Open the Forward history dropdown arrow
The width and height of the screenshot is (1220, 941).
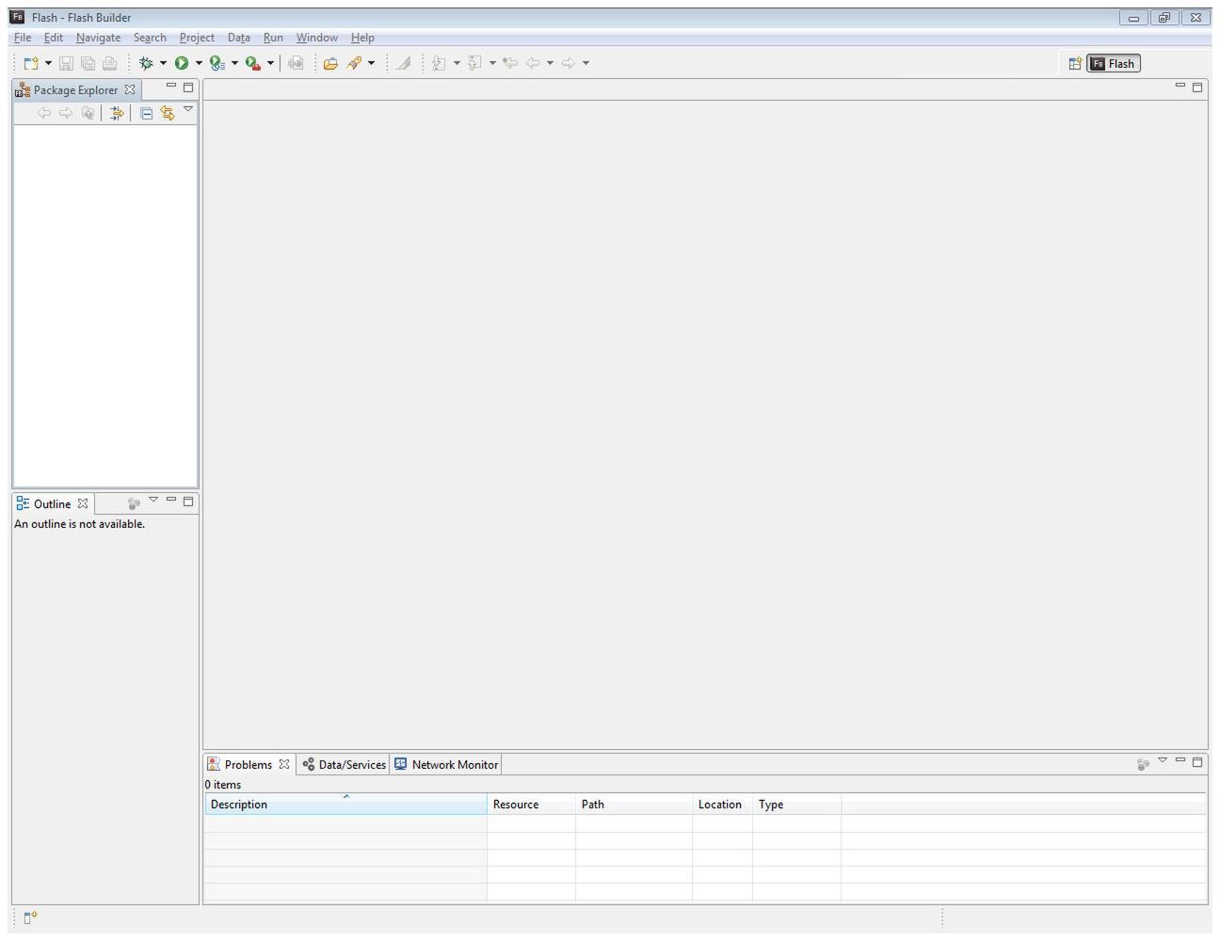coord(586,63)
